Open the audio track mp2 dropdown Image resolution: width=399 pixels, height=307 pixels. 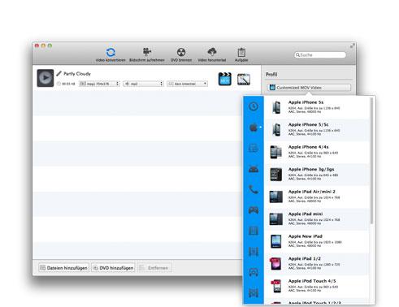click(x=143, y=84)
